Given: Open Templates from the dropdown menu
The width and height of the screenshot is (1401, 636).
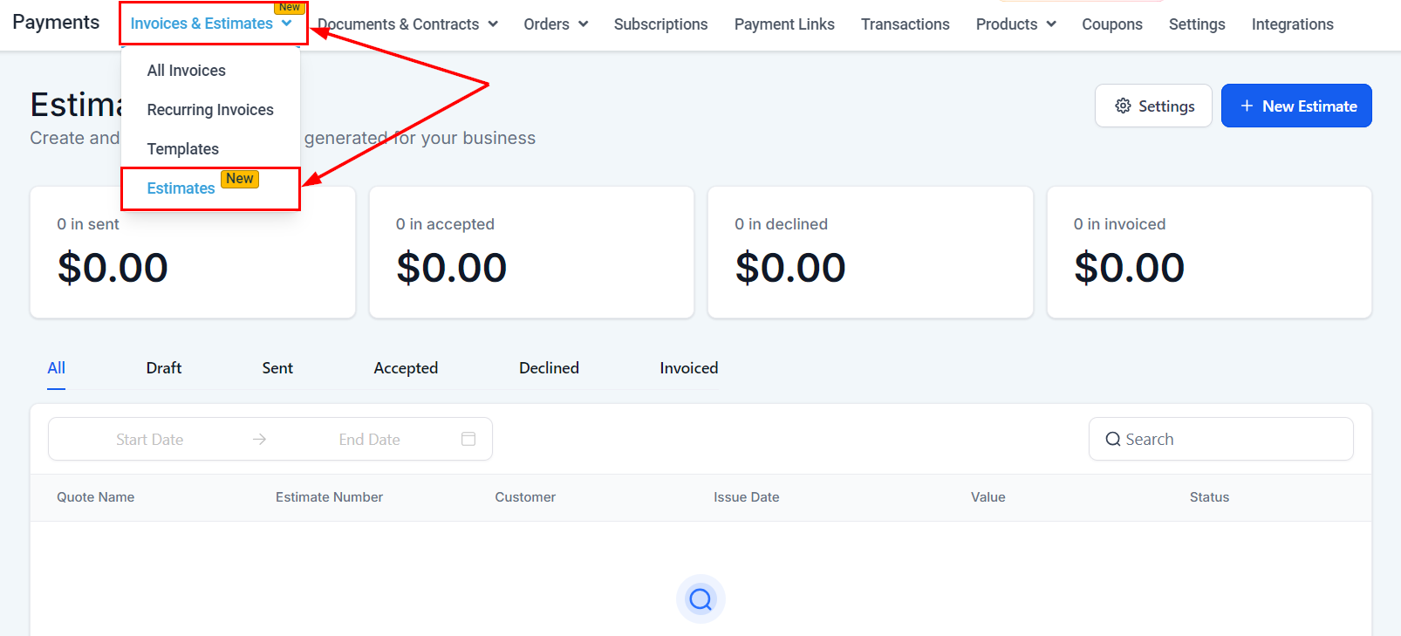Looking at the screenshot, I should pos(182,149).
